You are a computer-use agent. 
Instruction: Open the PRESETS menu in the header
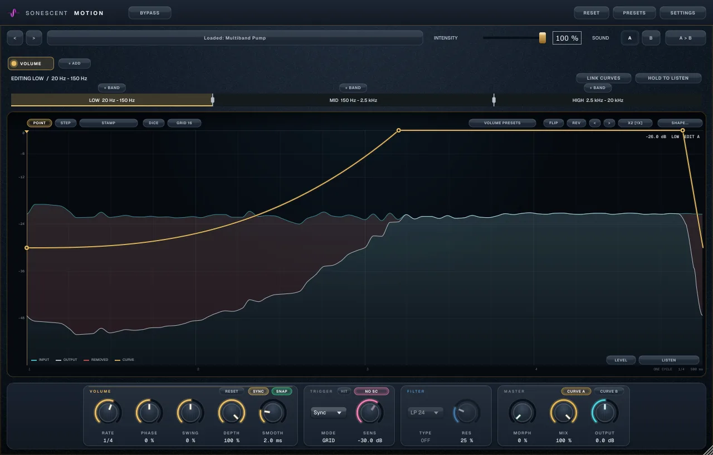pos(634,13)
